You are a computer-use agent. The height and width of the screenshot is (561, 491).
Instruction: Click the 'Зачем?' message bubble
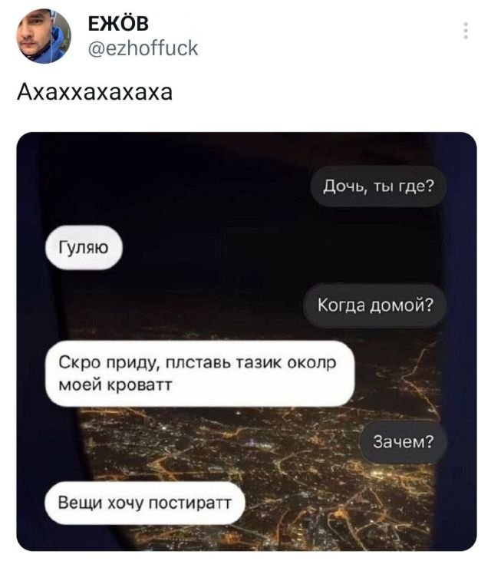coord(403,441)
